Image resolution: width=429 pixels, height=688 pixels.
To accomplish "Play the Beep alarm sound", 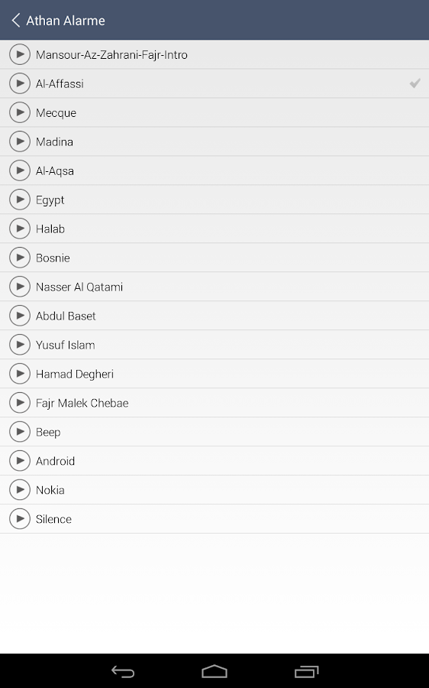I will (20, 431).
